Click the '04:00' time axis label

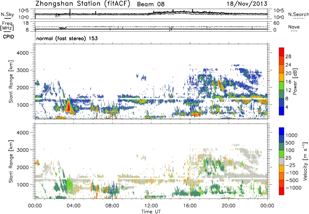74,206
